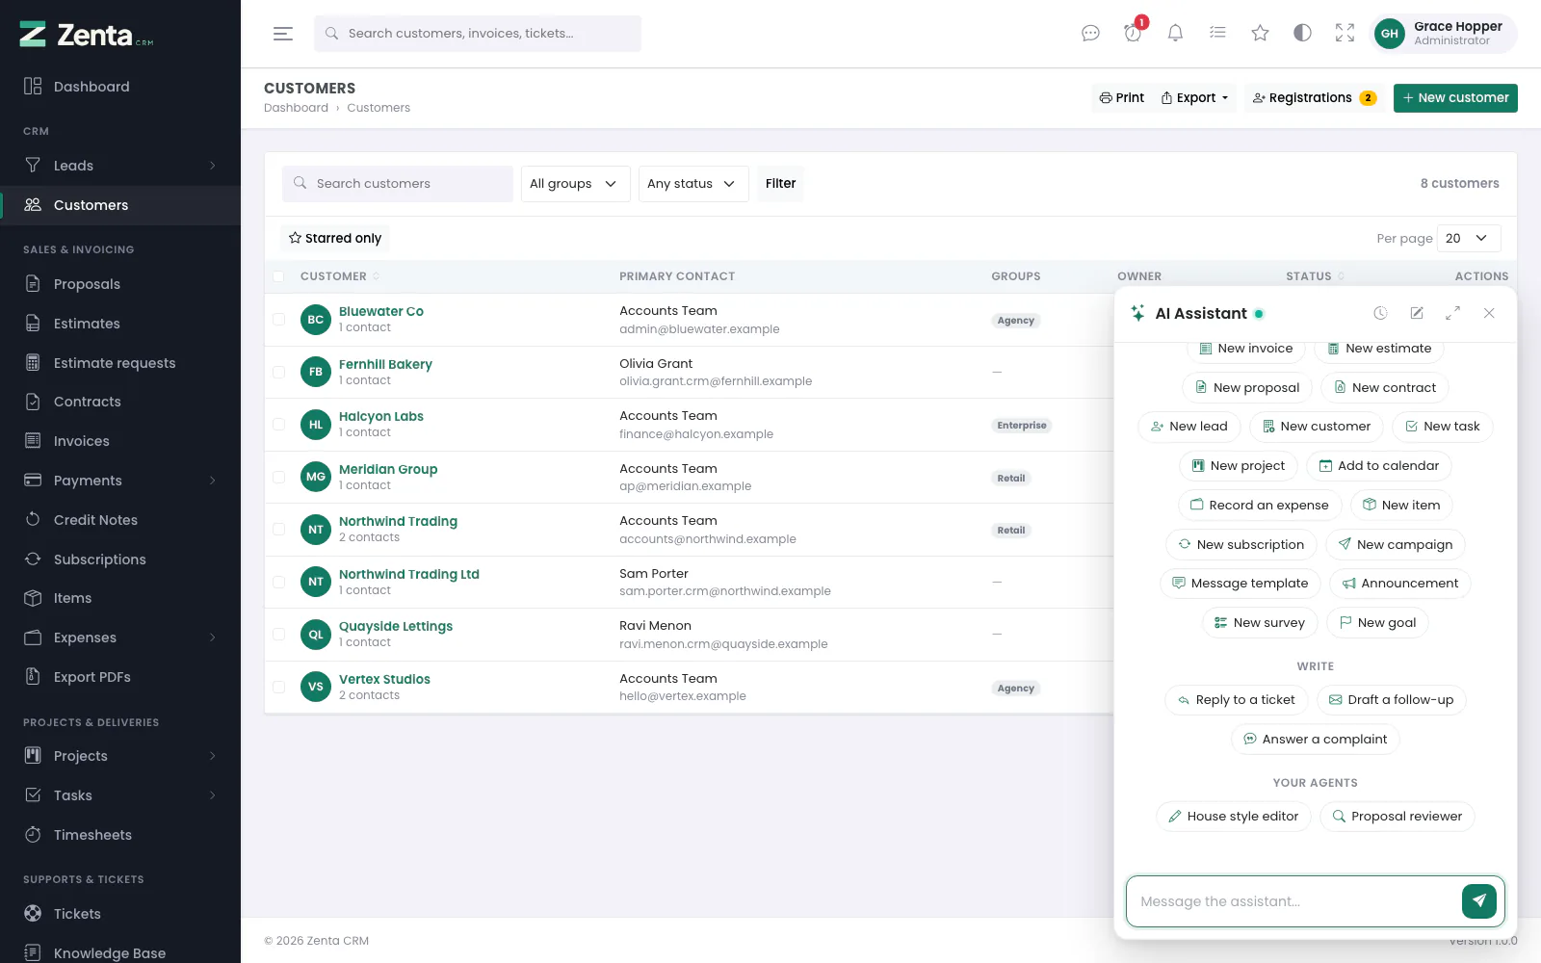Open Registrations button with badge
Image resolution: width=1541 pixels, height=963 pixels.
coord(1315,98)
